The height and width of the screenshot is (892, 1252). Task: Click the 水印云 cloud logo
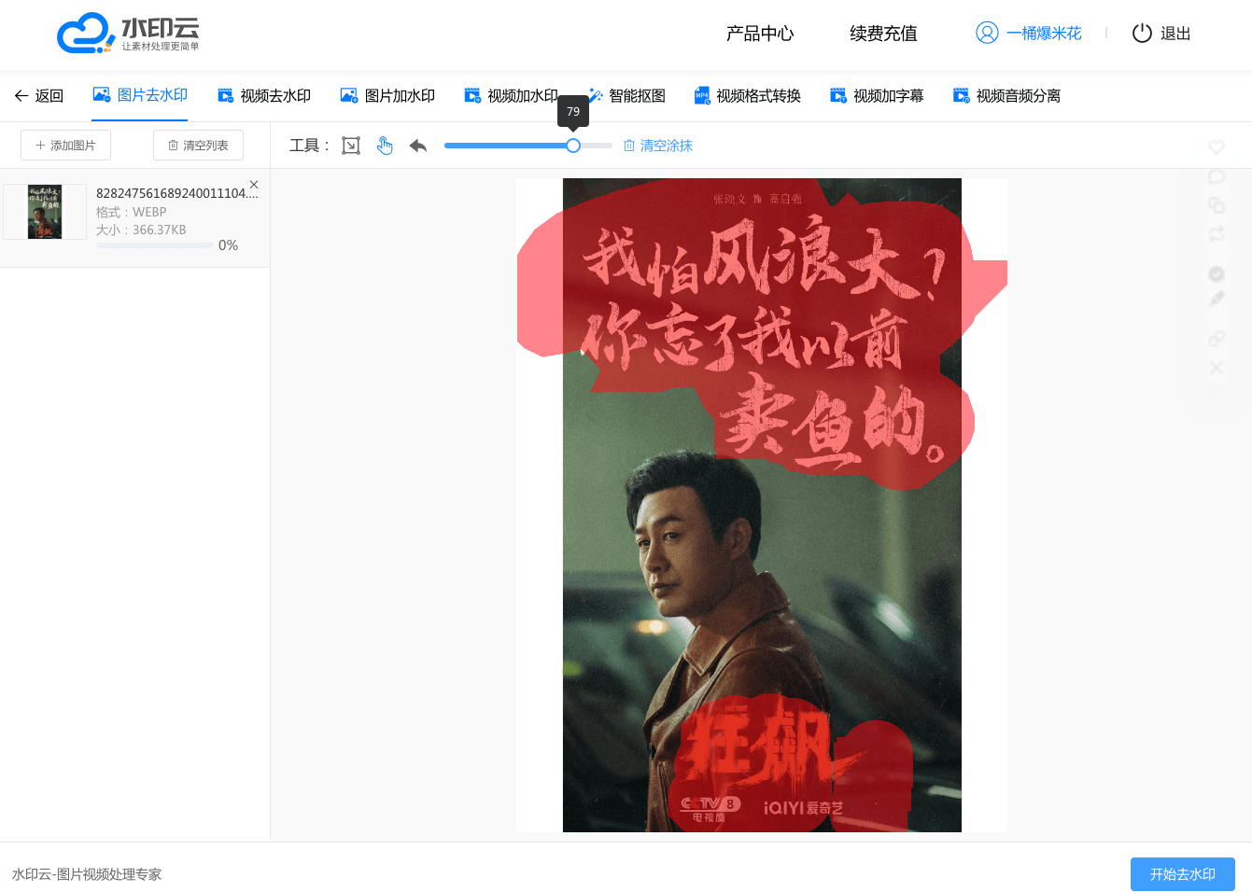128,34
